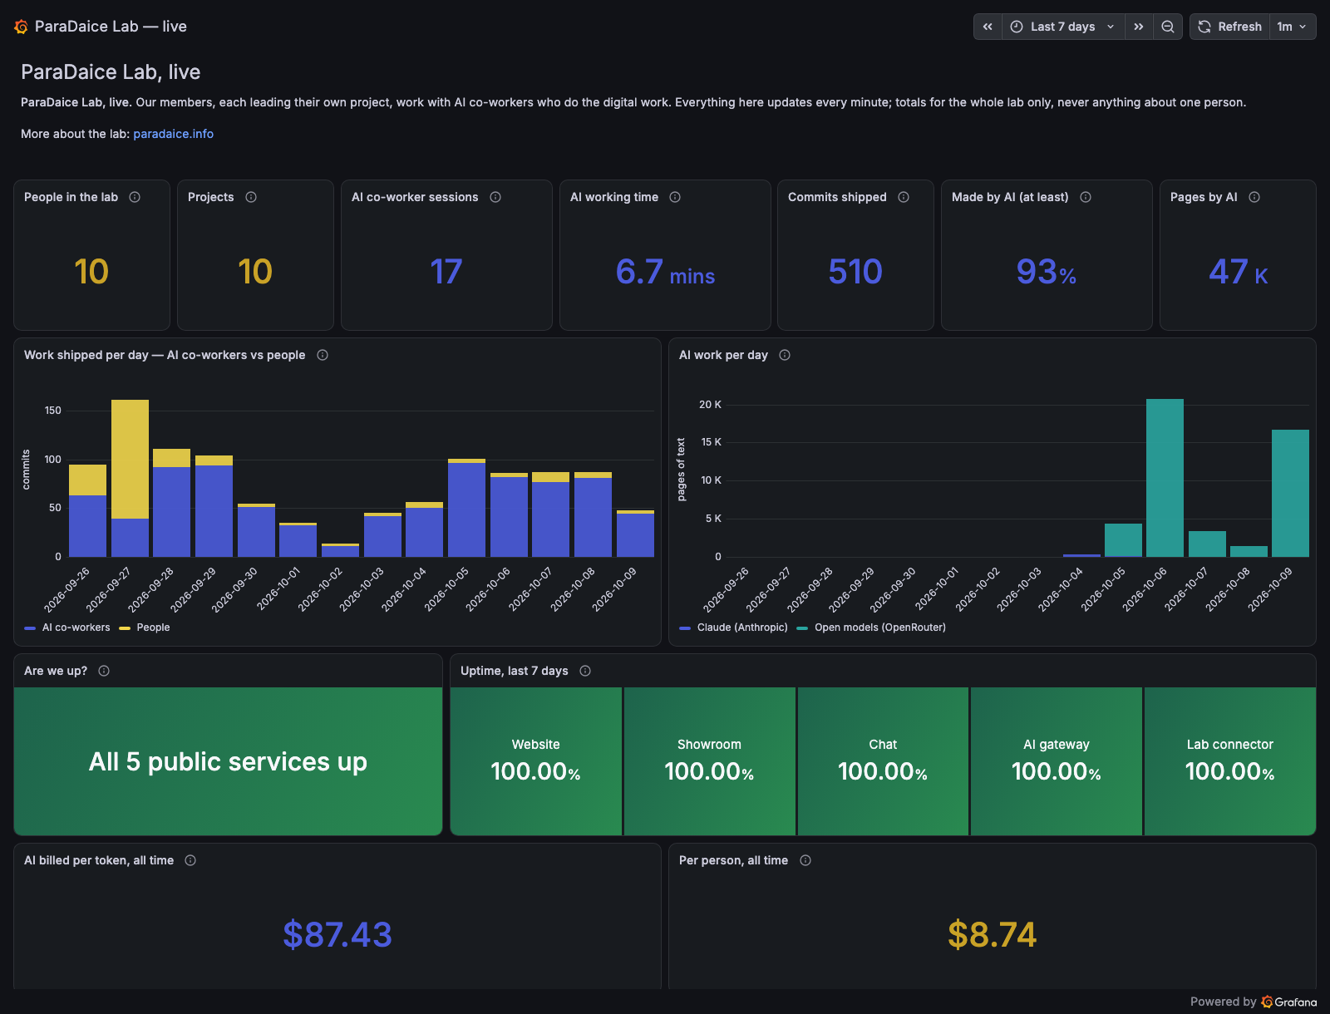Show info for Work shipped per day chart
Image resolution: width=1330 pixels, height=1014 pixels.
tap(323, 355)
